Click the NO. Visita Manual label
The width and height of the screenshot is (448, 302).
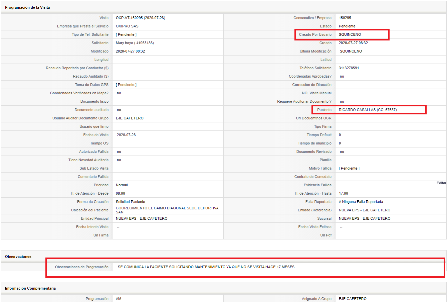point(317,93)
